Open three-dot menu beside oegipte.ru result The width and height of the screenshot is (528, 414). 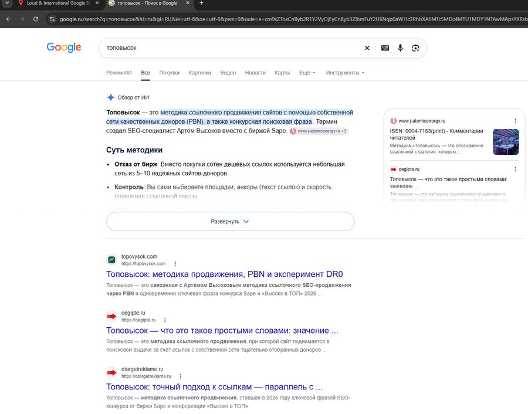[x=165, y=320]
